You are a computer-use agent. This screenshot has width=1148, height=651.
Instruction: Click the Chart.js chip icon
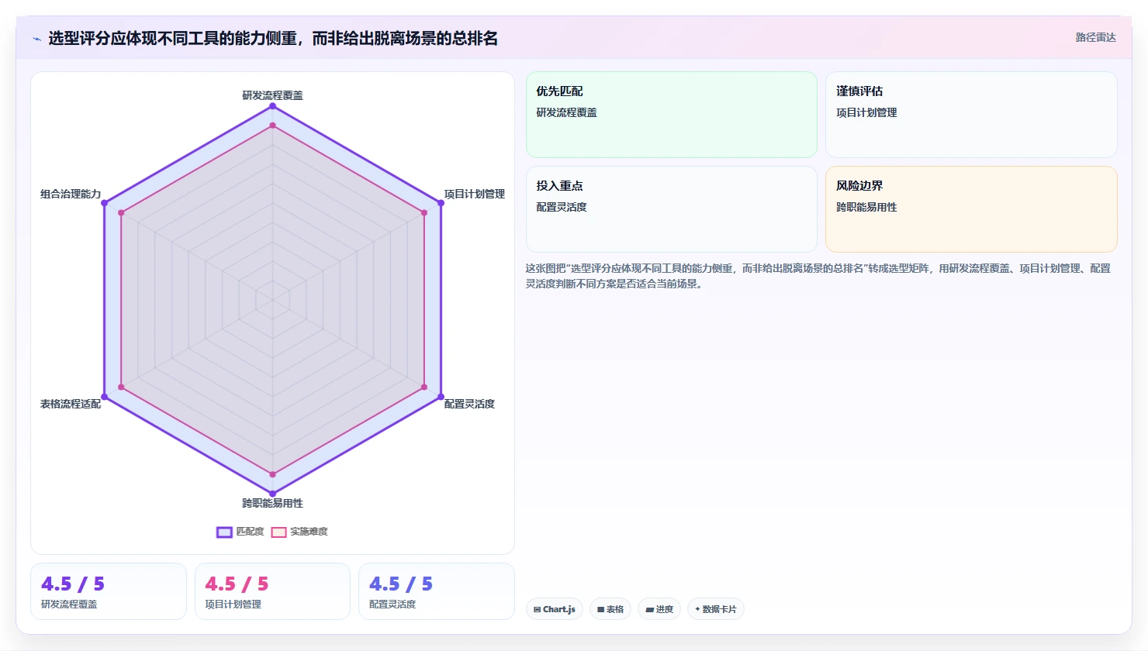click(x=537, y=610)
